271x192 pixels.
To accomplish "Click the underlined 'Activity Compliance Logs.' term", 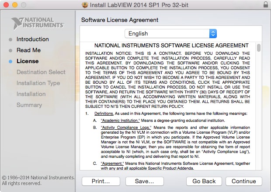I will (126, 128).
